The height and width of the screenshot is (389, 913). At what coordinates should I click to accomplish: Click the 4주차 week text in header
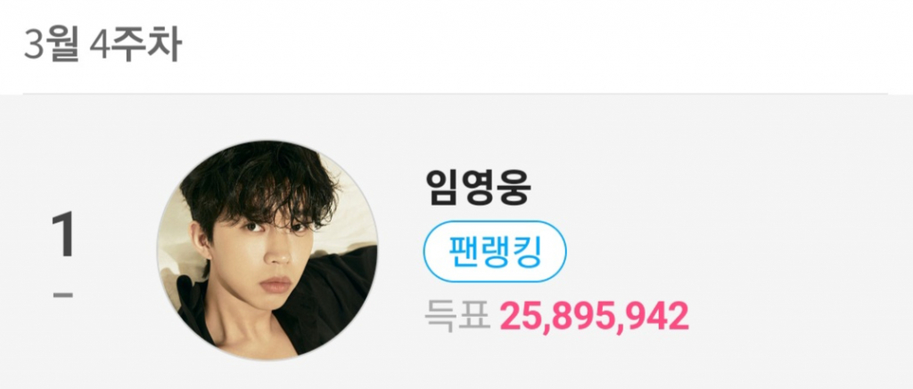tap(136, 45)
